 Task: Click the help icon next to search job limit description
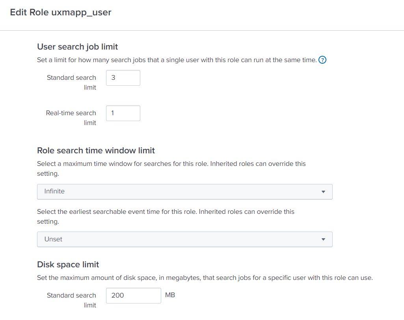point(322,60)
